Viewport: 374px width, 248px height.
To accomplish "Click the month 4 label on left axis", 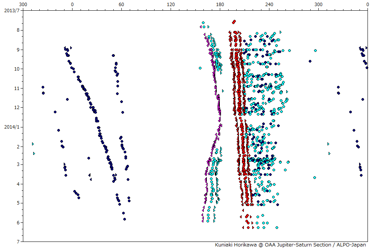I will tap(18, 184).
